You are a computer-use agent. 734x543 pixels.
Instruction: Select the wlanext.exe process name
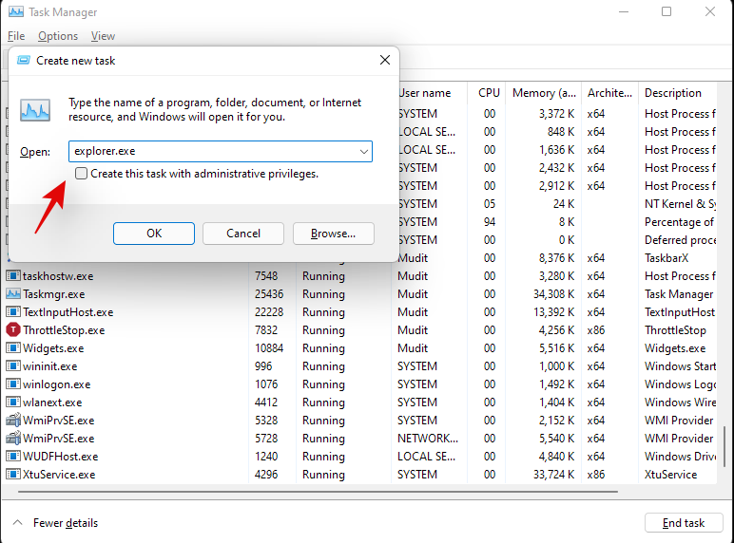coord(52,402)
